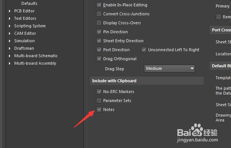Uncheck No-ERC Markers clipboard option
The width and height of the screenshot is (231, 148).
point(99,92)
